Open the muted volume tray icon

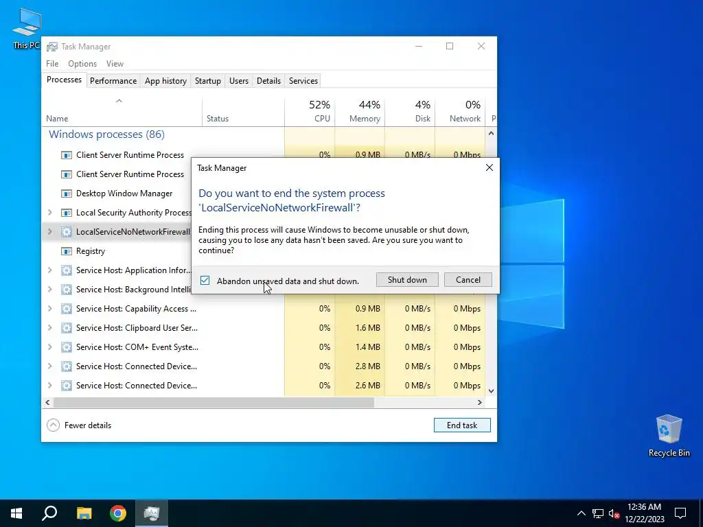pyautogui.click(x=614, y=513)
